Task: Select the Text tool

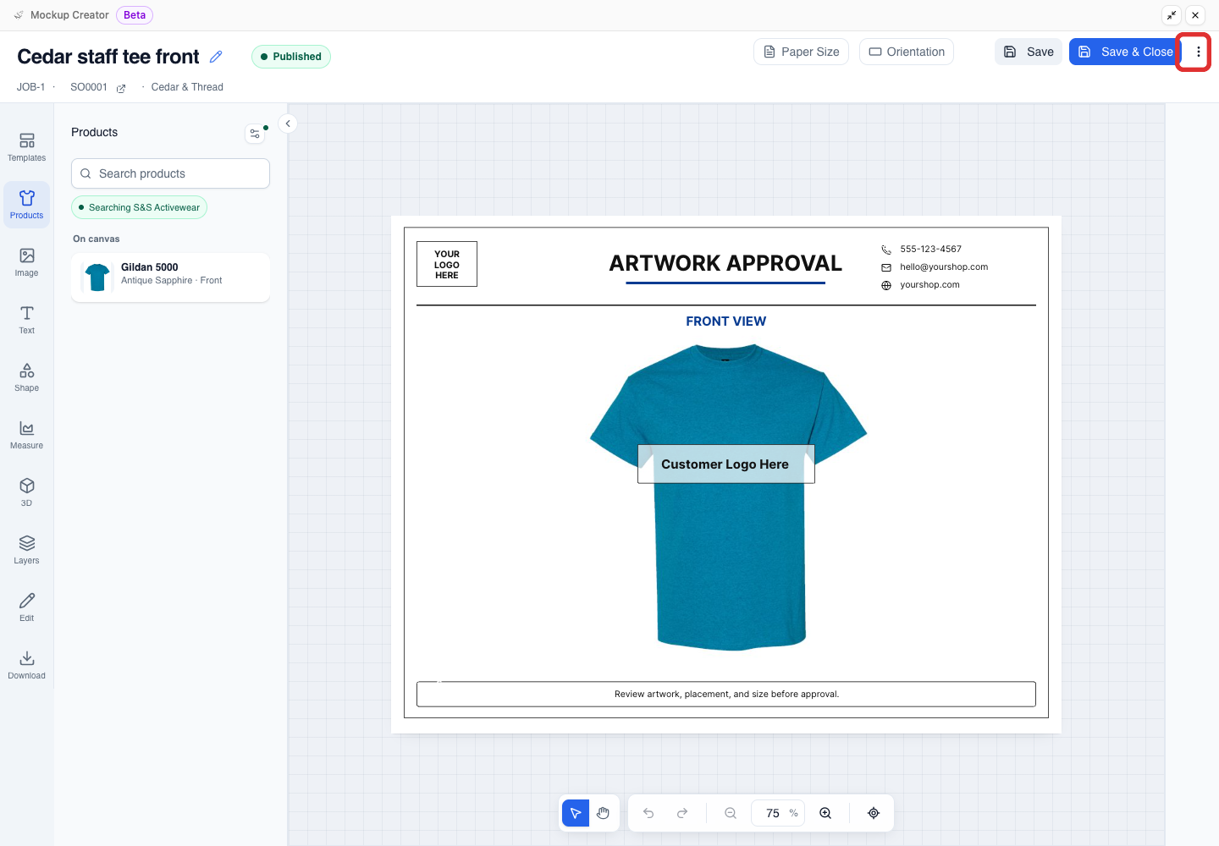Action: [27, 320]
